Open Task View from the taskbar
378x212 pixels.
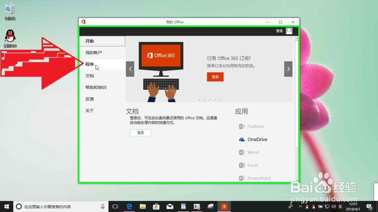pos(115,206)
